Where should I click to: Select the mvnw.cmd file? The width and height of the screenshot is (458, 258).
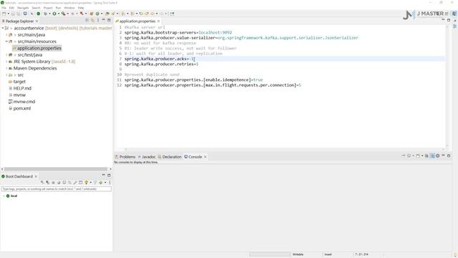tap(24, 102)
